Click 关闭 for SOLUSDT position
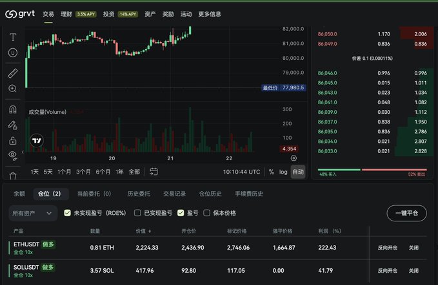 coord(413,270)
